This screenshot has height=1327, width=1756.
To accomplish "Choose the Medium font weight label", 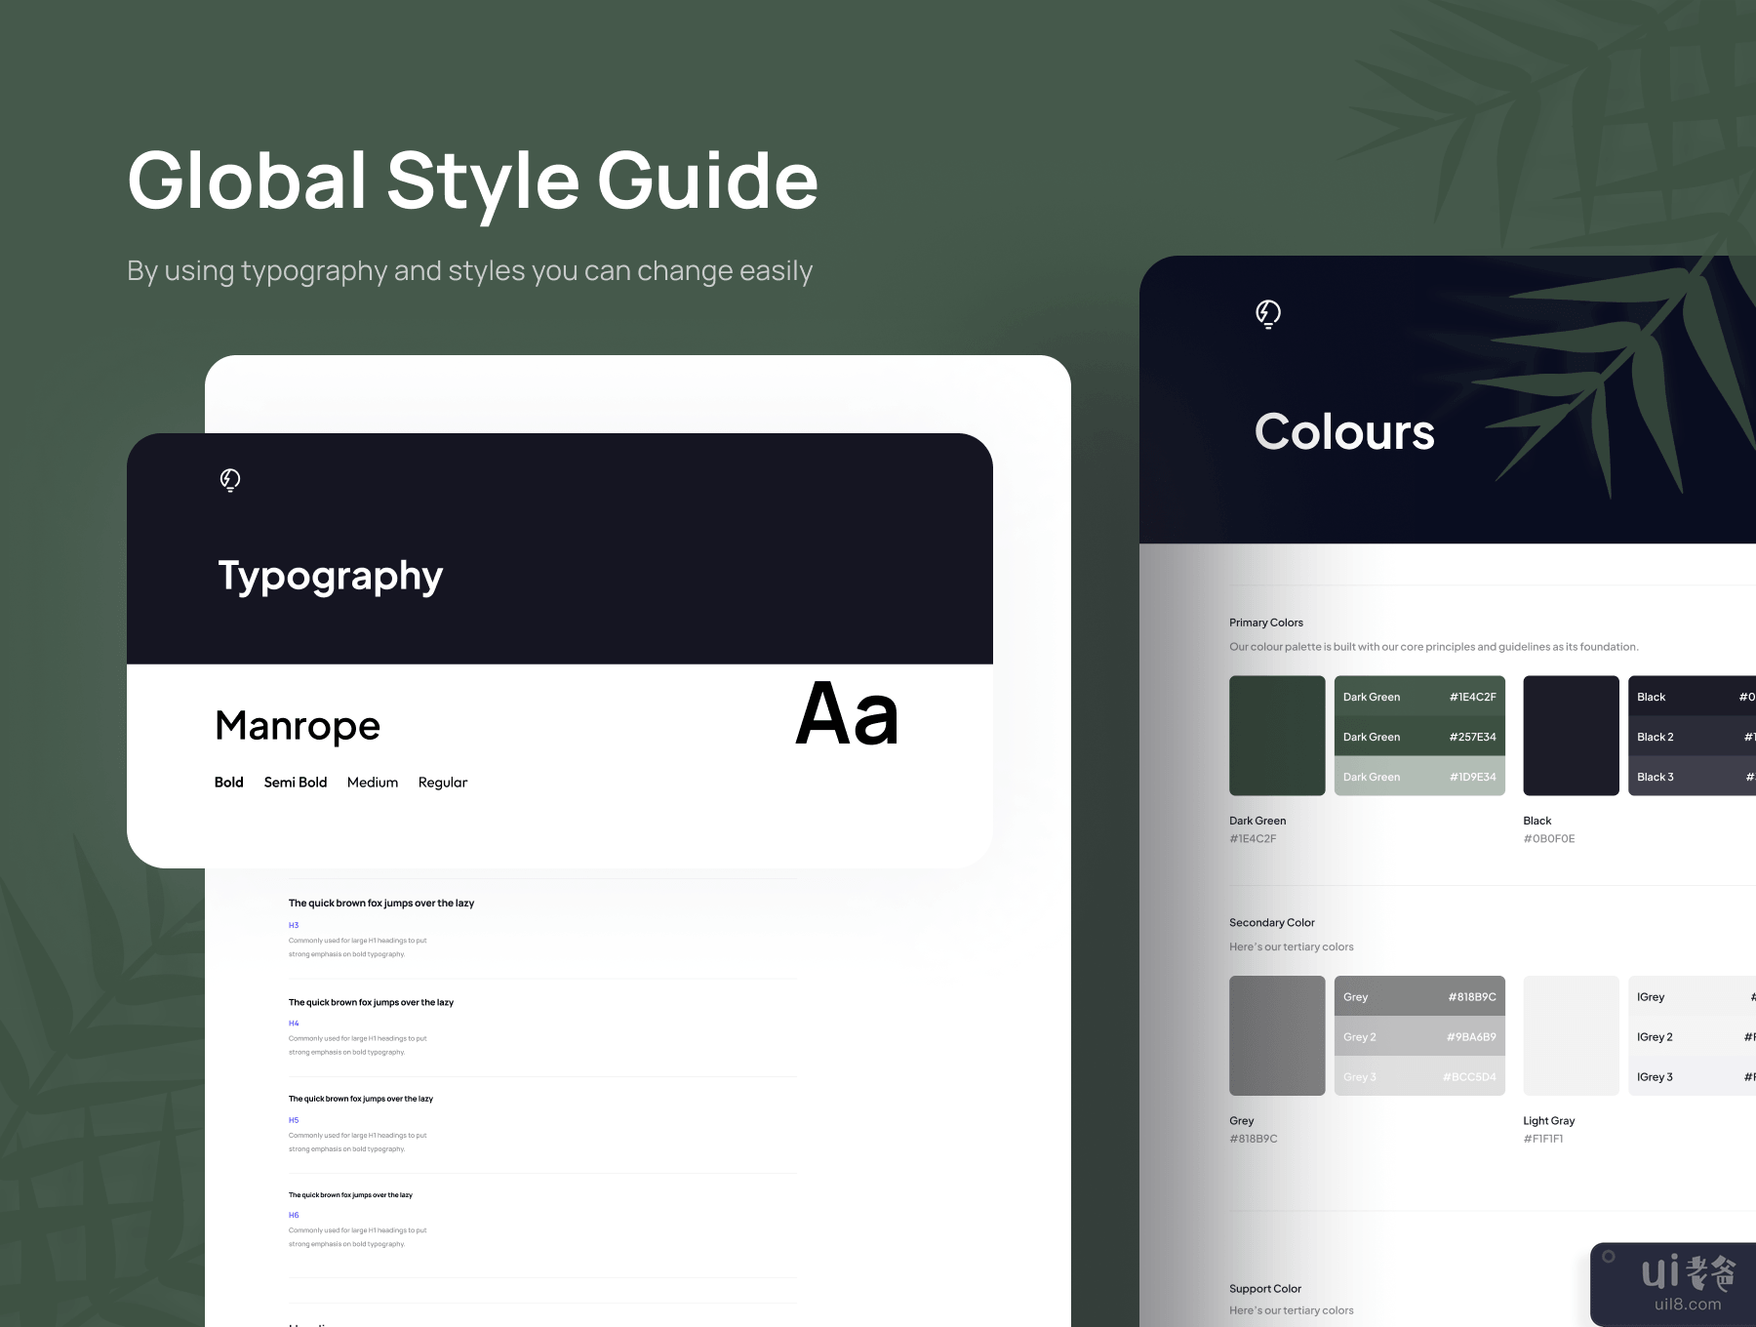I will (373, 783).
